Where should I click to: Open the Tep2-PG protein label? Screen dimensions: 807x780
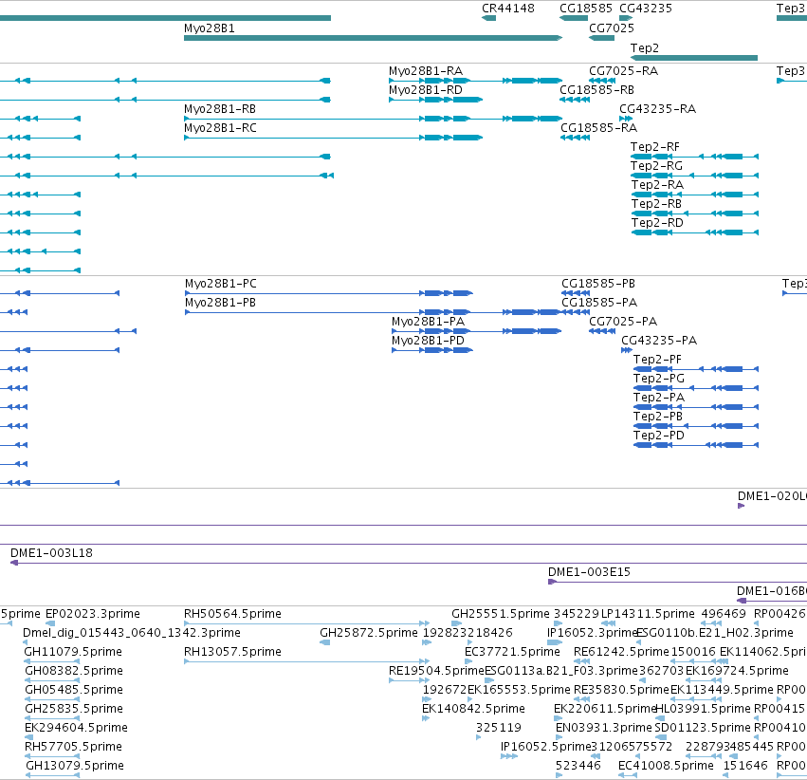[659, 379]
